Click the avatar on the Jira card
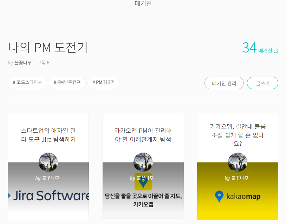Image resolution: width=287 pixels, height=224 pixels. (48, 162)
